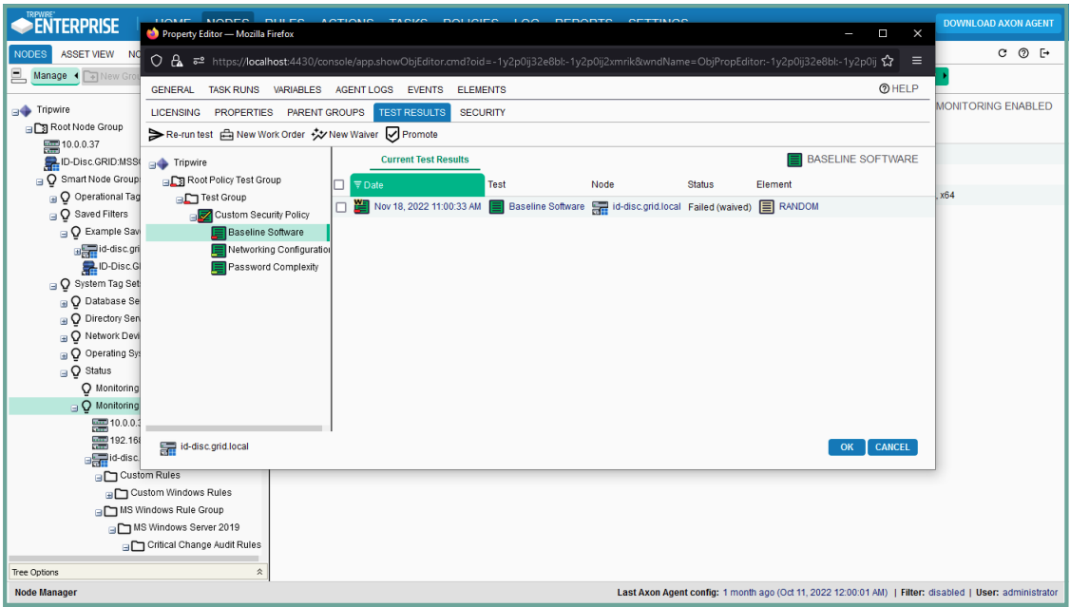
Task: Click CANCEL in Property Editor
Action: 892,447
